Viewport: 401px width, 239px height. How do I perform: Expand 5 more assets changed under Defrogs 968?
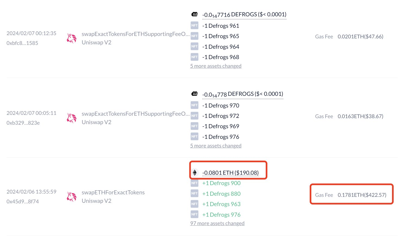(216, 66)
